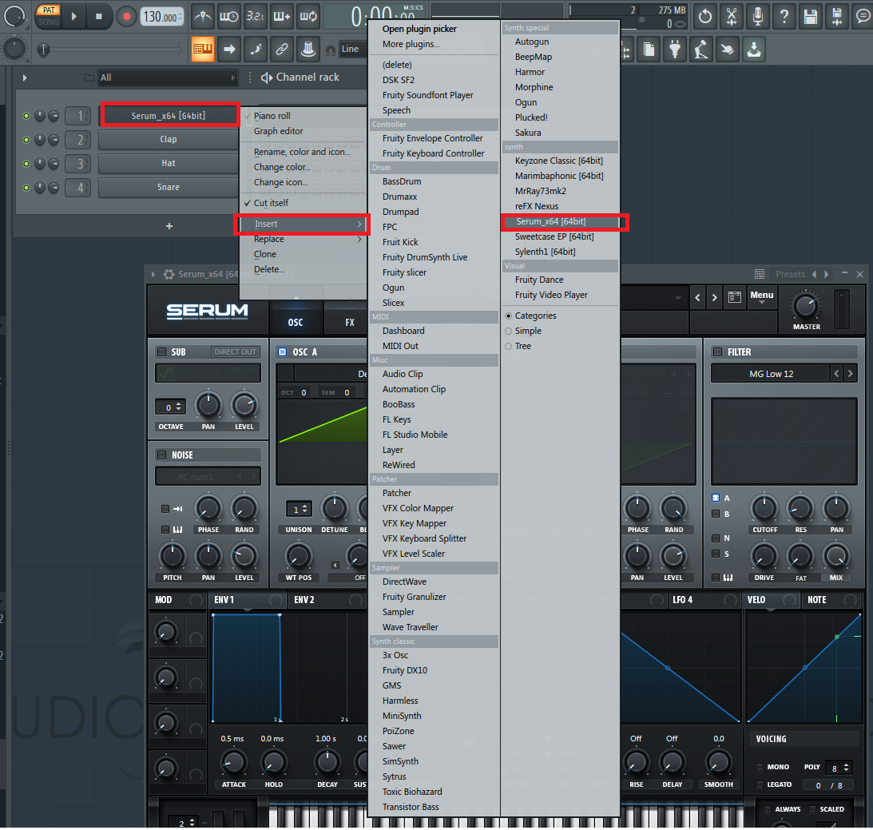Click the undo history circular arrow icon

pos(704,17)
